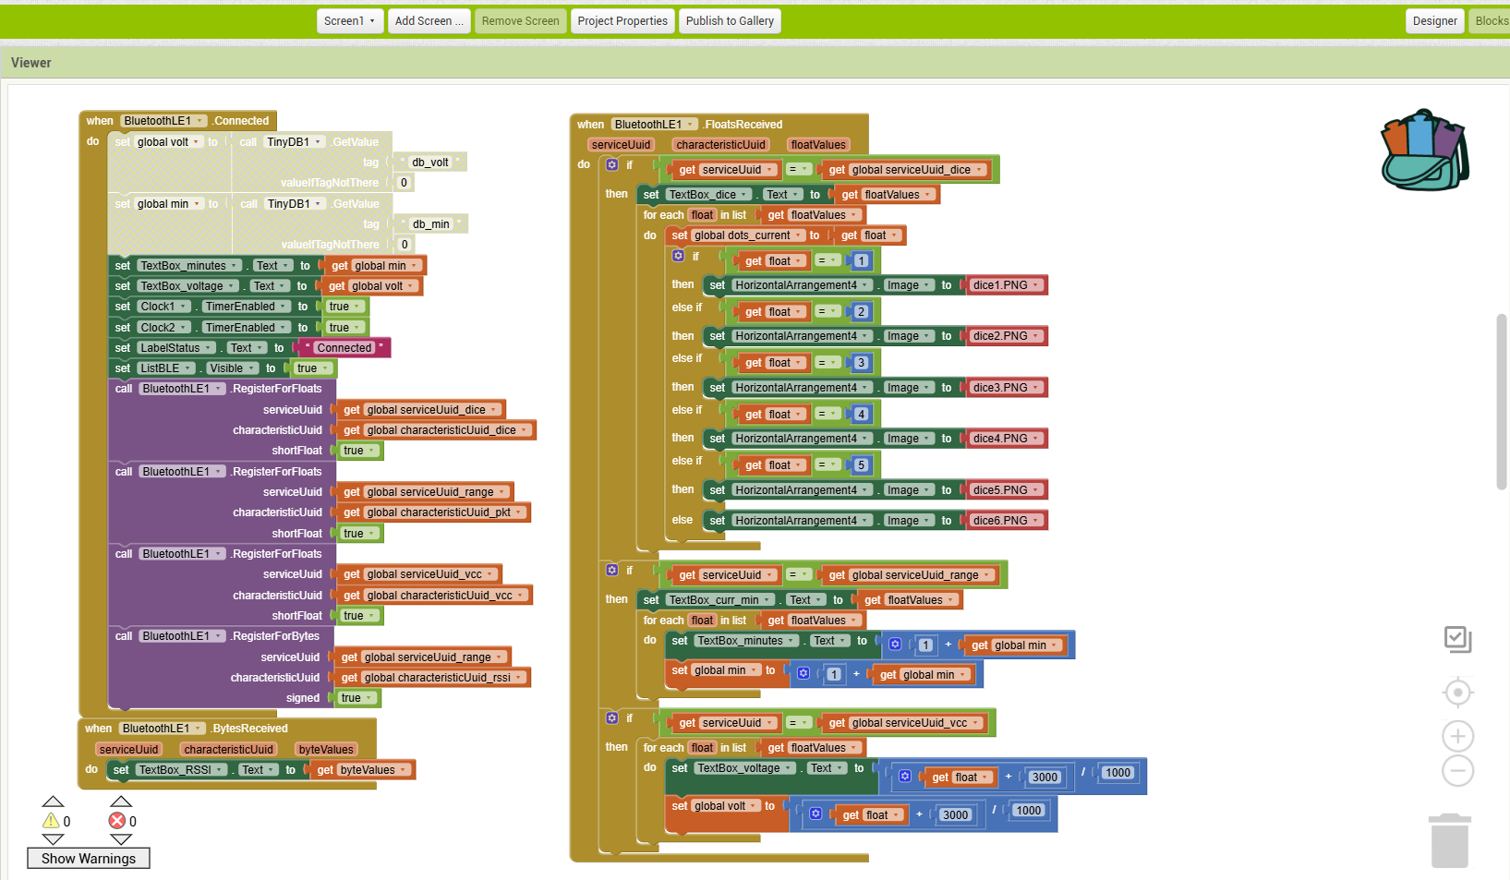Click Add Screen button
This screenshot has height=880, width=1510.
click(x=429, y=20)
